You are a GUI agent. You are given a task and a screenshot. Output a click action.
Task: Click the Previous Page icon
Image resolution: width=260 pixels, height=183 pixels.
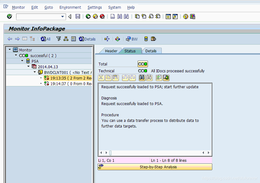coord(144,16)
